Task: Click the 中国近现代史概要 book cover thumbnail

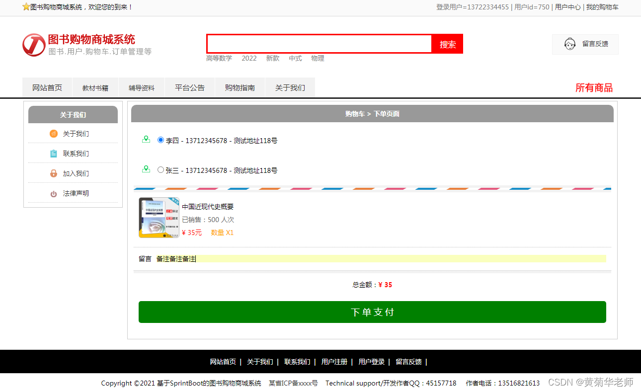Action: [159, 218]
